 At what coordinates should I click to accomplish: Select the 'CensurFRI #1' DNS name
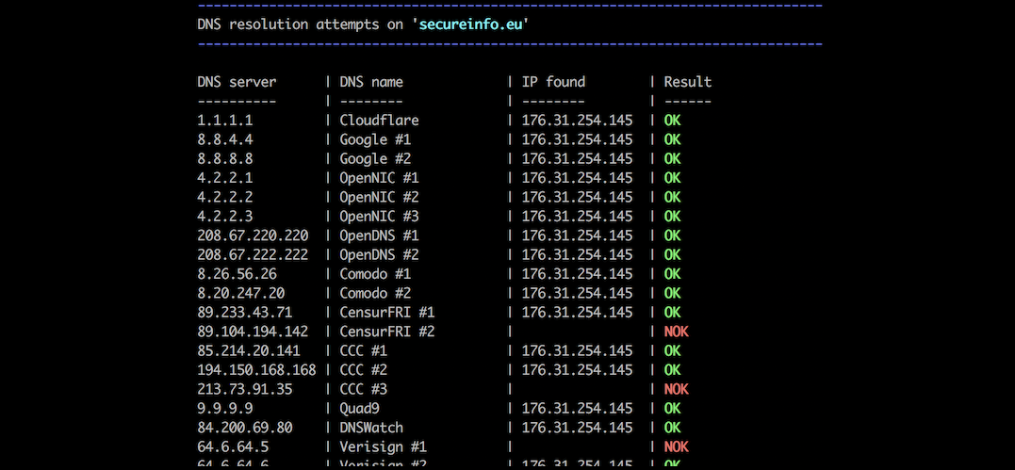click(x=387, y=312)
